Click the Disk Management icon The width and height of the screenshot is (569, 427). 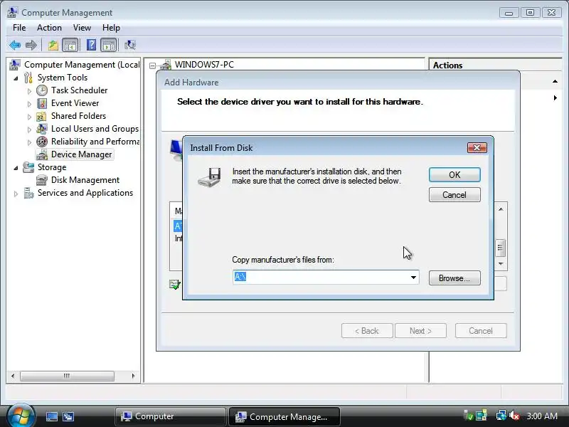[42, 180]
